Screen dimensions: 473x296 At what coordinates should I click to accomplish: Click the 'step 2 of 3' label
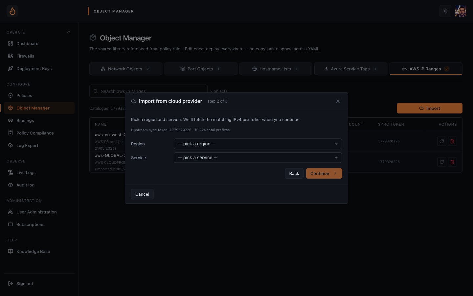pyautogui.click(x=217, y=101)
